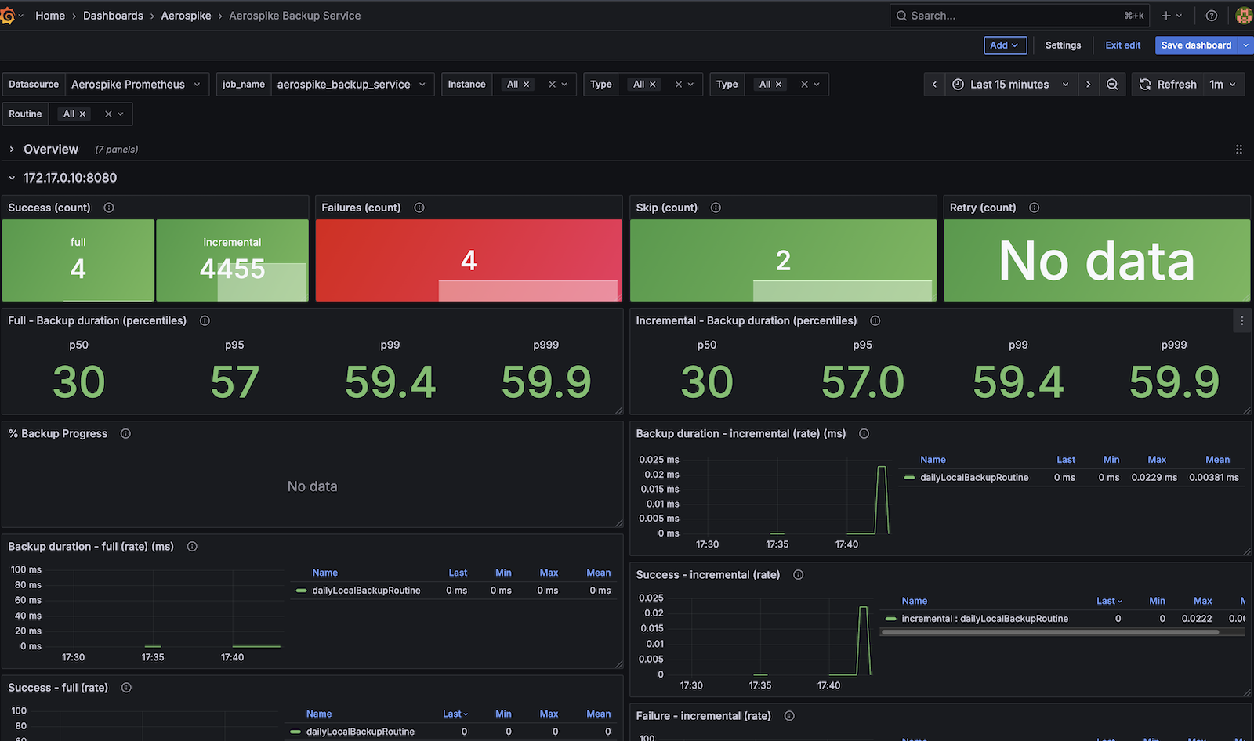The width and height of the screenshot is (1254, 741).
Task: Click info icon beside % Backup Progress
Action: [125, 434]
